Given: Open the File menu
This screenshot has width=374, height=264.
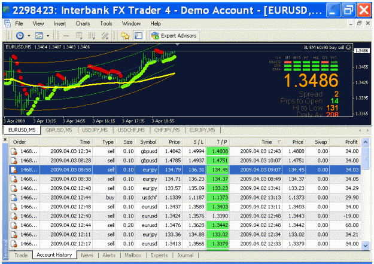Looking at the screenshot, I should click(x=19, y=23).
